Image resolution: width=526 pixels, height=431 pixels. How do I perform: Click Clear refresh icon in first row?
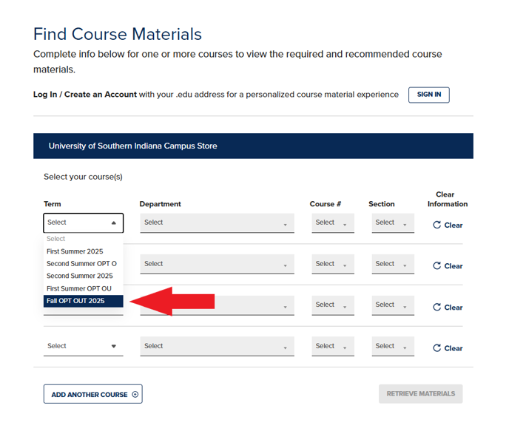click(437, 225)
